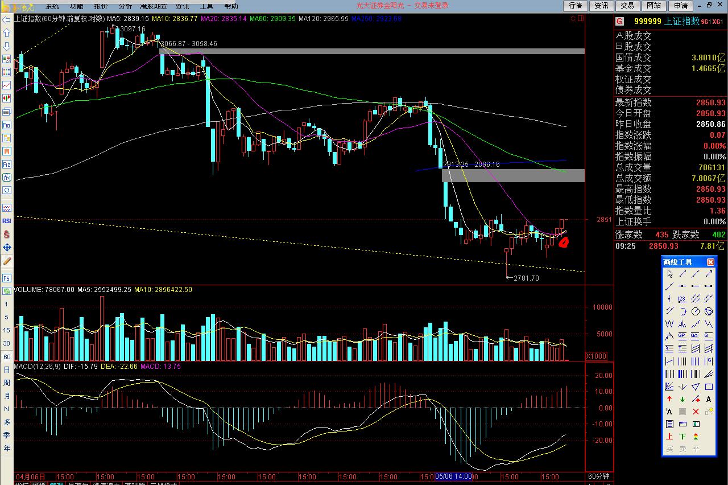Open the F10 company info icon

click(x=7, y=125)
